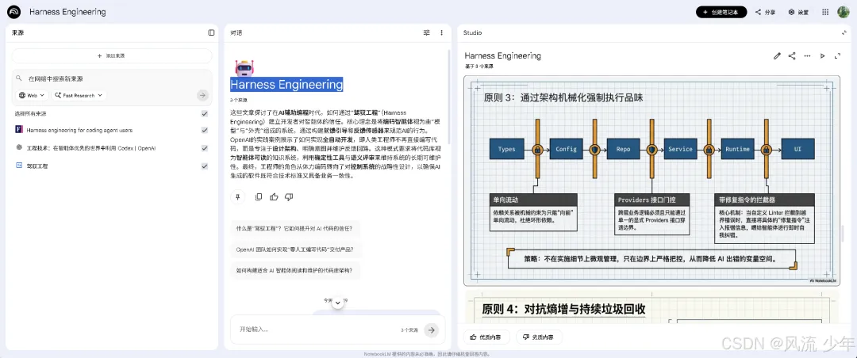Click the 原则 3 slide thumbnail
The image size is (857, 358).
[651, 181]
